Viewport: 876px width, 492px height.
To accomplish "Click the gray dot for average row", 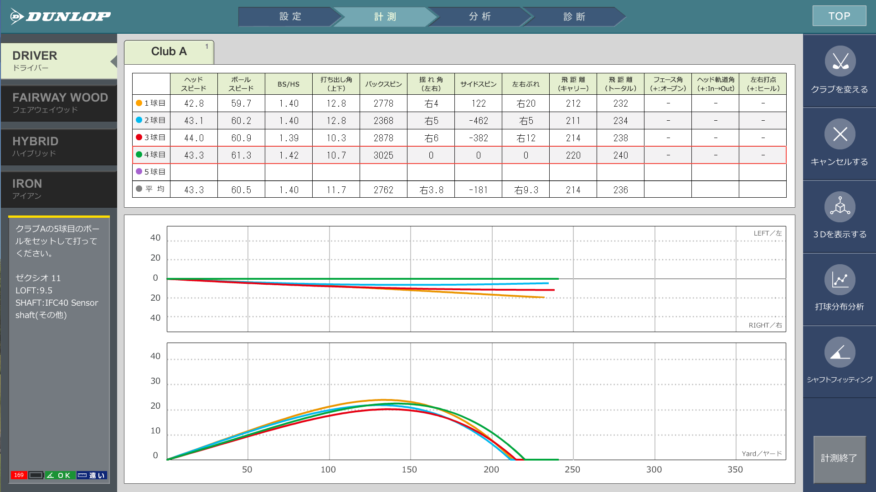I will click(139, 189).
